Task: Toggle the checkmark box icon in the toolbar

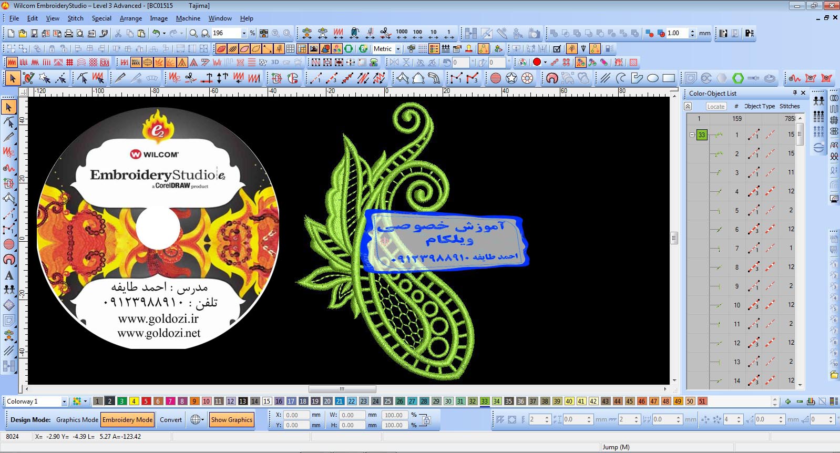Action: 557,49
